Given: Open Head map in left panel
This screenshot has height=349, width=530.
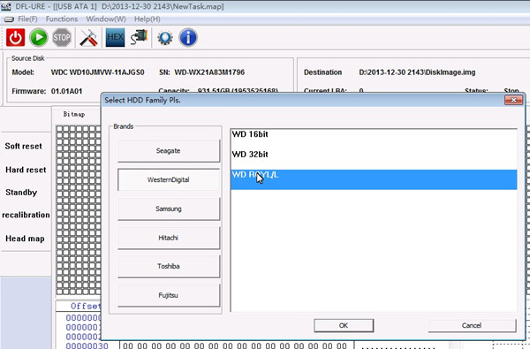Looking at the screenshot, I should click(25, 239).
